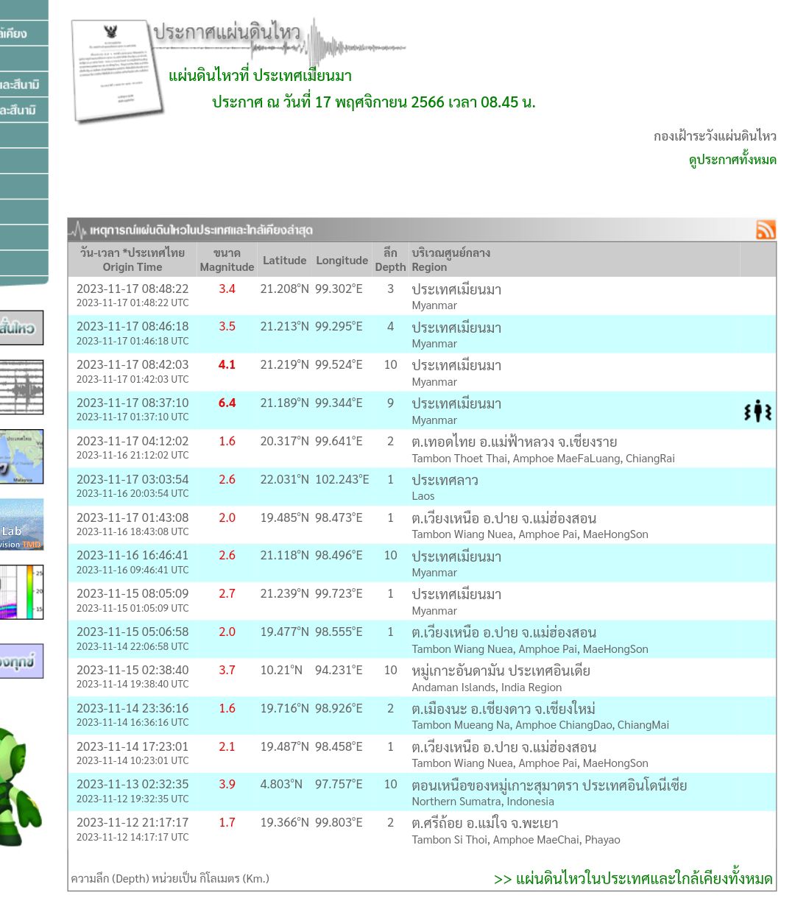Open the seismograph waveform thumbnail in sidebar
This screenshot has width=795, height=912.
tap(21, 387)
